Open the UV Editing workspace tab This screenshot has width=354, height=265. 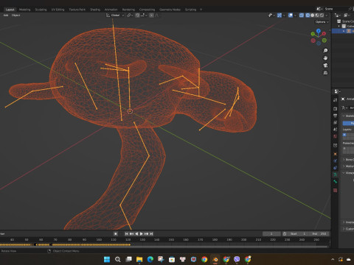(58, 10)
